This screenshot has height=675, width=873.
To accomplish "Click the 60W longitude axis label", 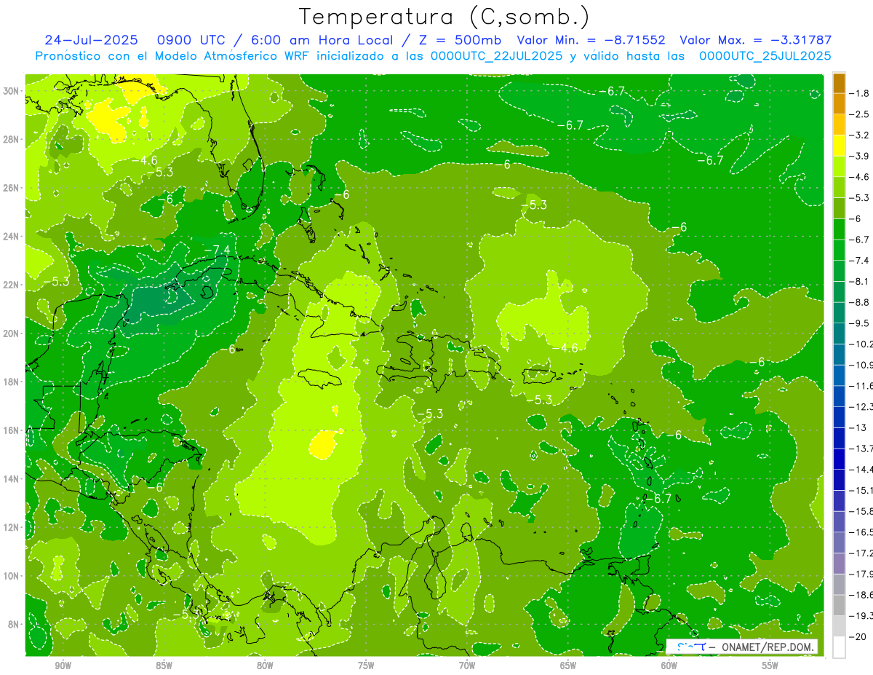I will click(669, 666).
